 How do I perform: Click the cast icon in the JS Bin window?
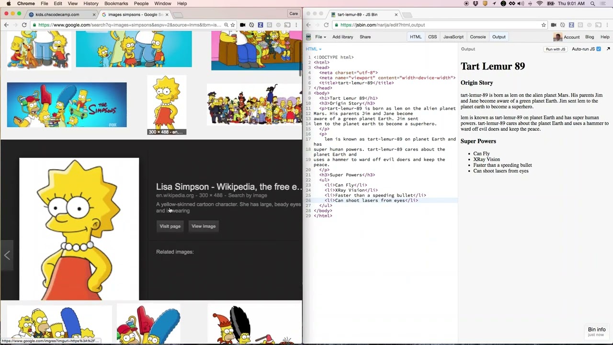(x=598, y=25)
